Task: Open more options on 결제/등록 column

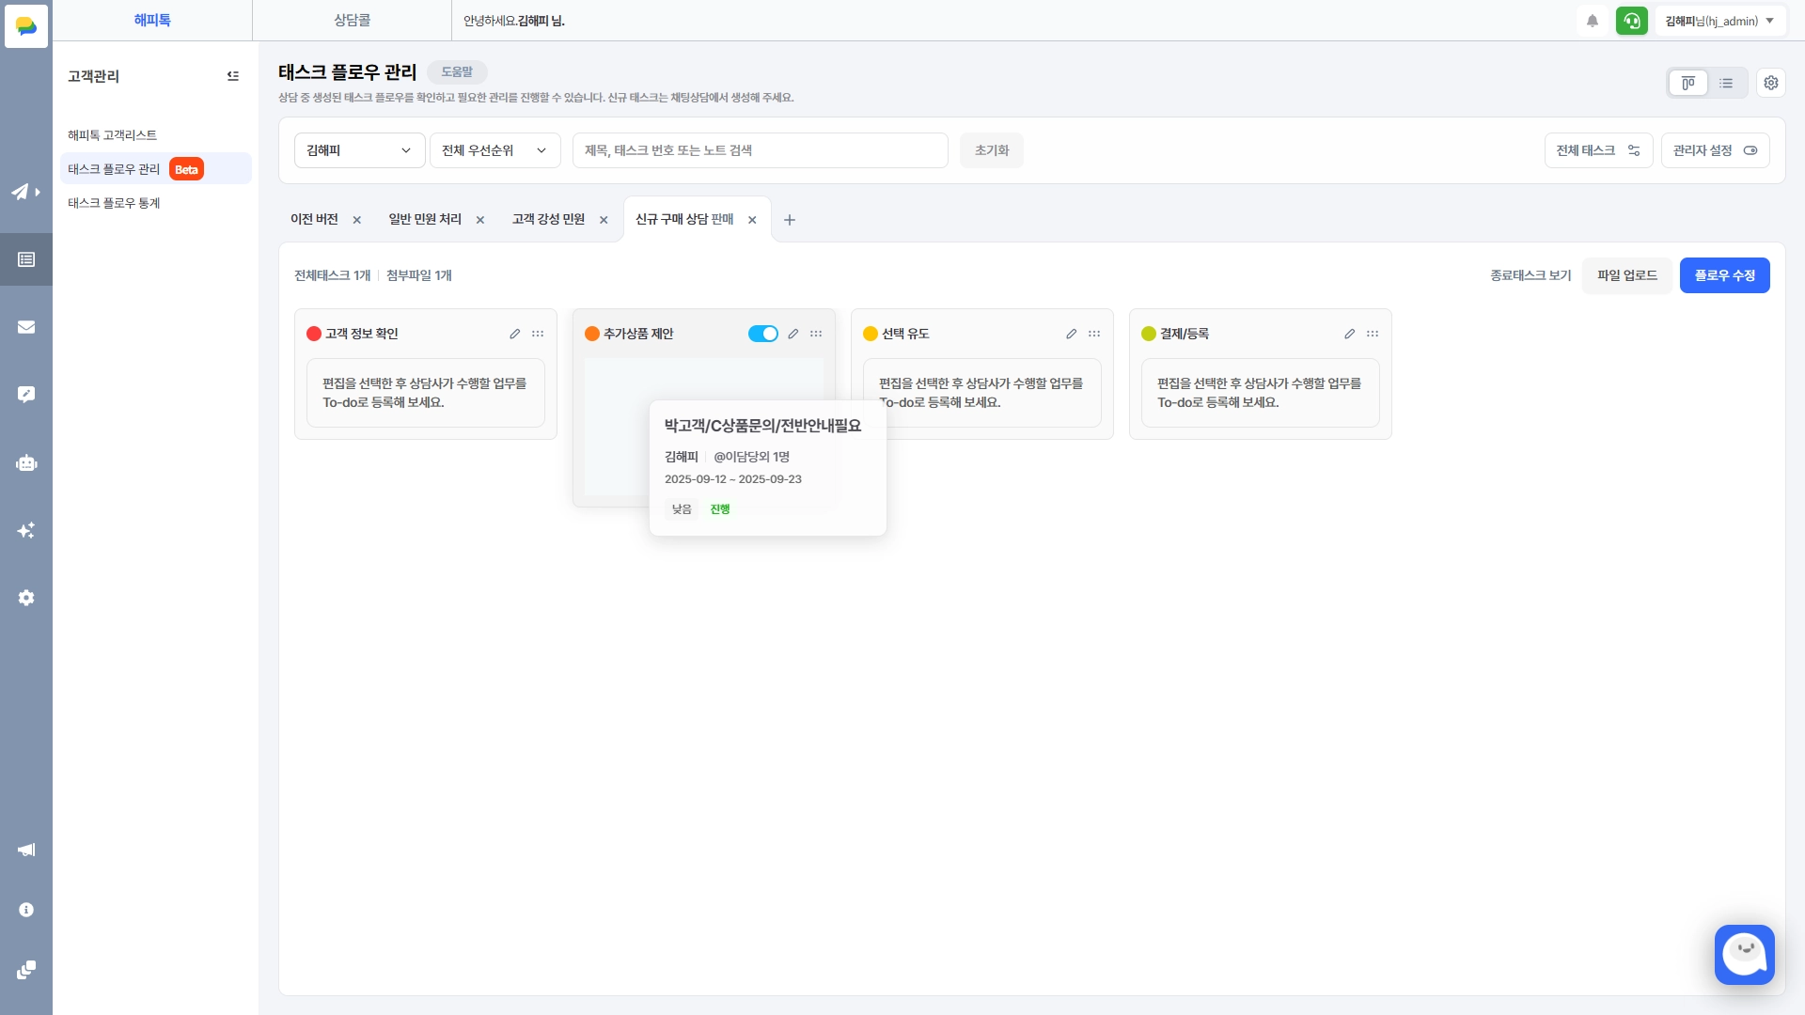Action: [1373, 334]
